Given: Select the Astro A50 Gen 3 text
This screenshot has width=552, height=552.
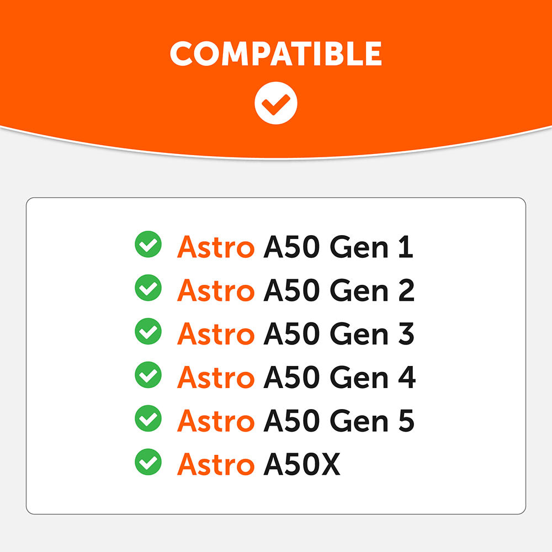Looking at the screenshot, I should coord(296,334).
